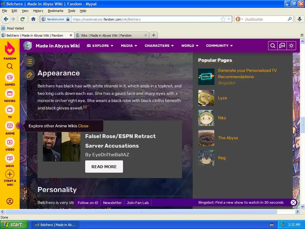Screen dimensions: 305x229
Task: Reload the page with refresh icon
Action: click(x=23, y=19)
